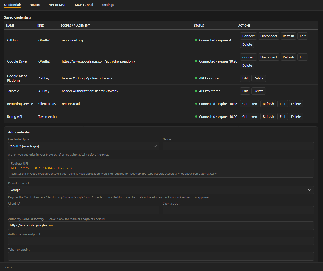Focus the Authority OIDC discovery field
Viewport: 323px width, 271px height.
click(161, 226)
